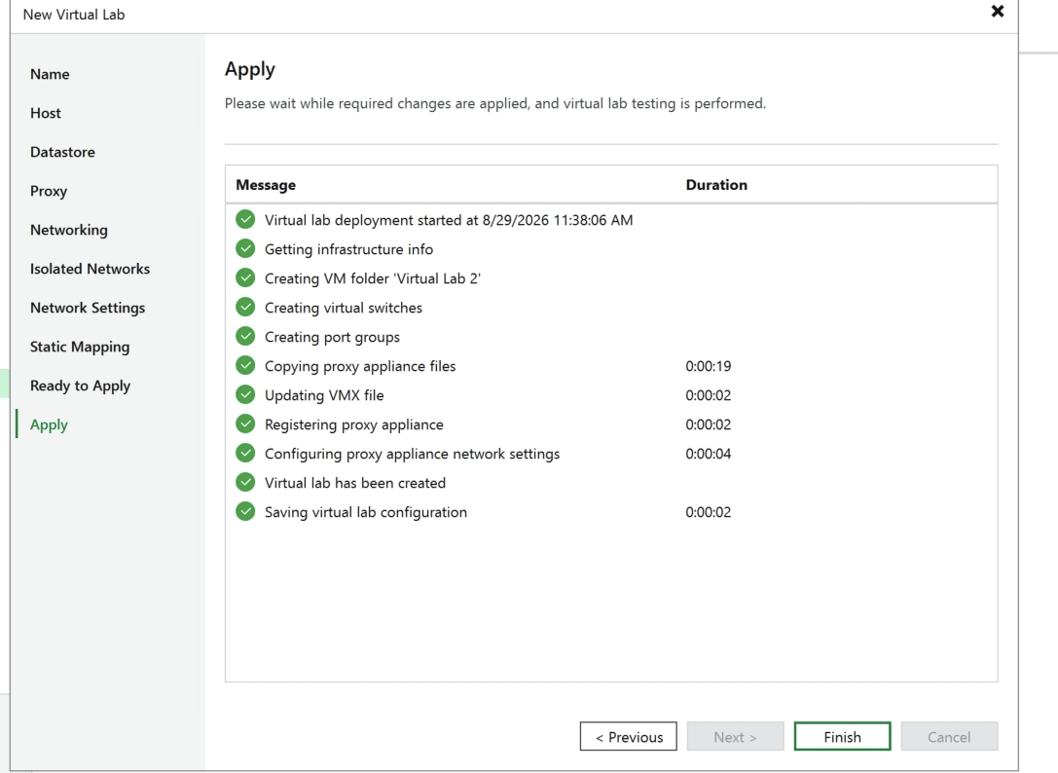
Task: Click the disabled Next button
Action: (736, 737)
